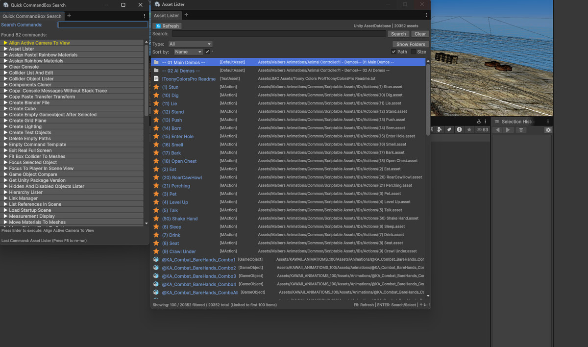Click the Refresh button in Asset Lister

point(167,26)
